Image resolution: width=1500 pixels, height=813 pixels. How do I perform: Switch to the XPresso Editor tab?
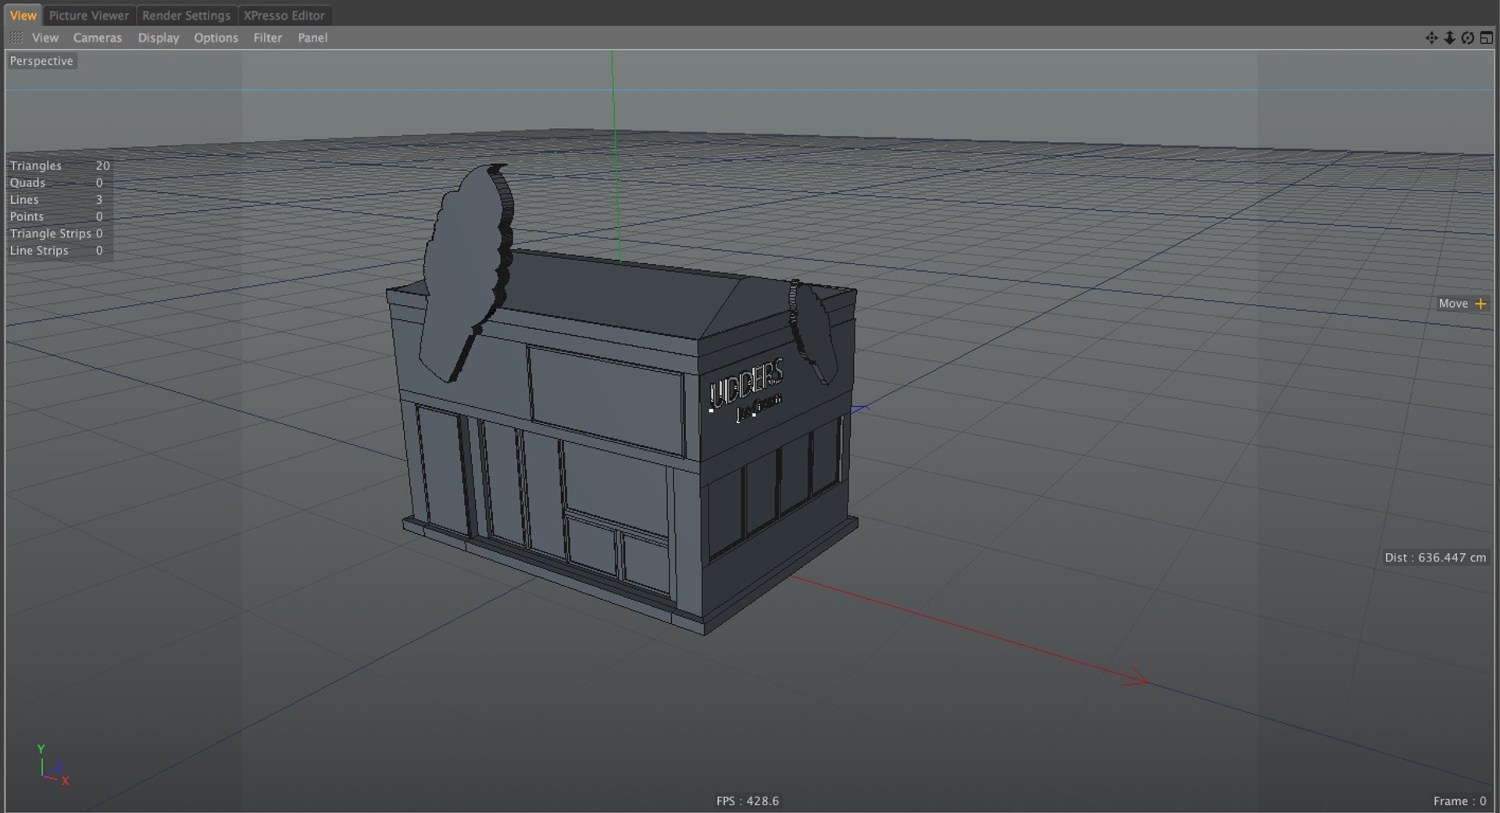pyautogui.click(x=284, y=15)
